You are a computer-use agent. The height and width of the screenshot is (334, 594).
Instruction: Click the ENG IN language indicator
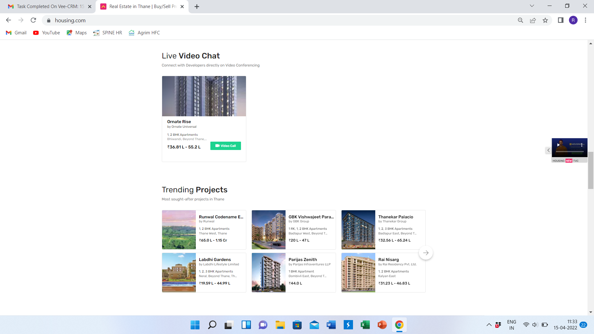click(x=512, y=325)
